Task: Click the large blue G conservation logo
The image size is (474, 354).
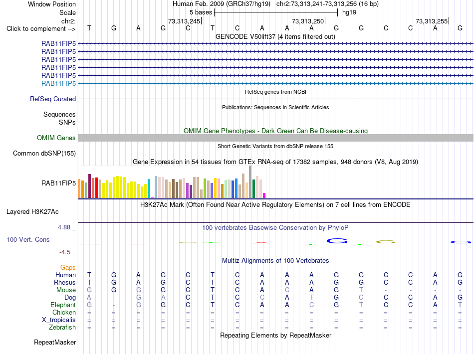Action: [x=337, y=241]
